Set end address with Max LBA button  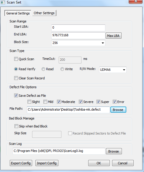(x=114, y=36)
